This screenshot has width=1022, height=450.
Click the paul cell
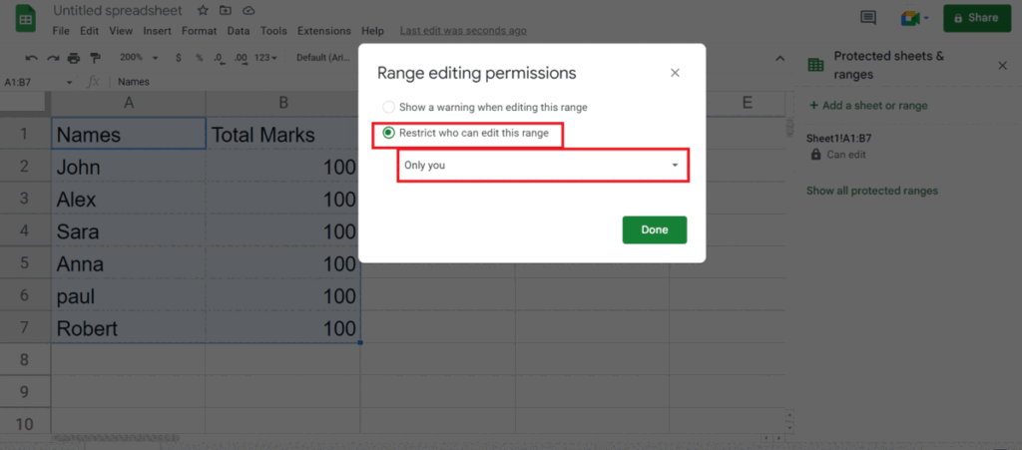pyautogui.click(x=129, y=296)
